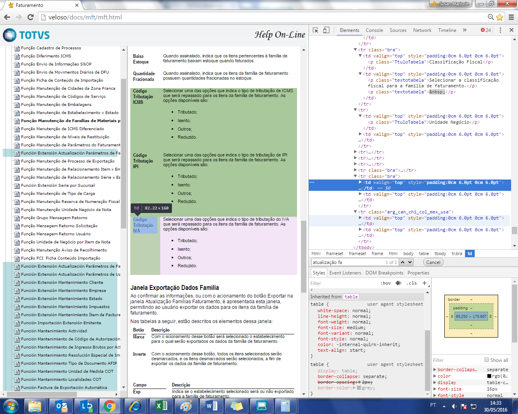The width and height of the screenshot is (518, 414).
Task: Open Excel from the Windows taskbar
Action: (x=161, y=406)
